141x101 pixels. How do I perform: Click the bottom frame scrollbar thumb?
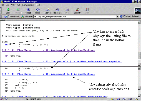[x=139, y=88]
